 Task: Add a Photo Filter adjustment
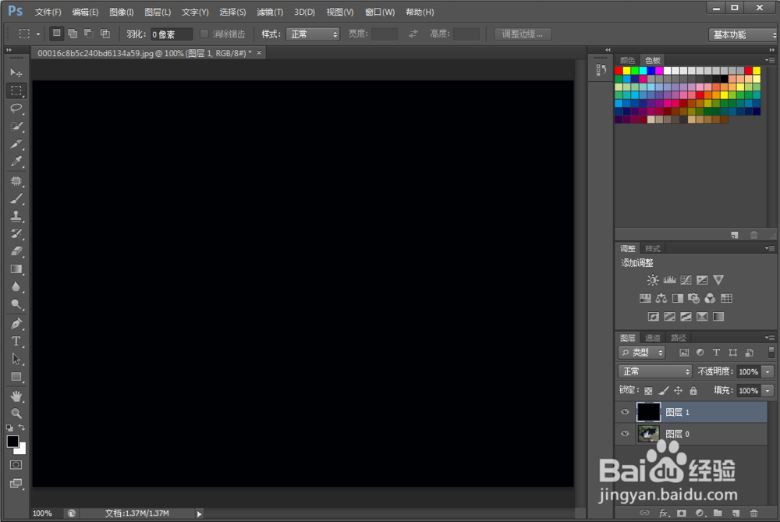[x=693, y=299]
